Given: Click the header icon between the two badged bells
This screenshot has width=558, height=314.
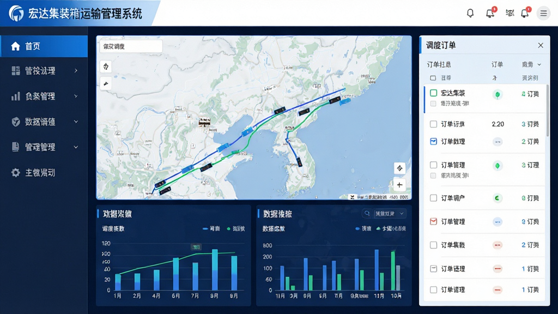Looking at the screenshot, I should pyautogui.click(x=510, y=13).
